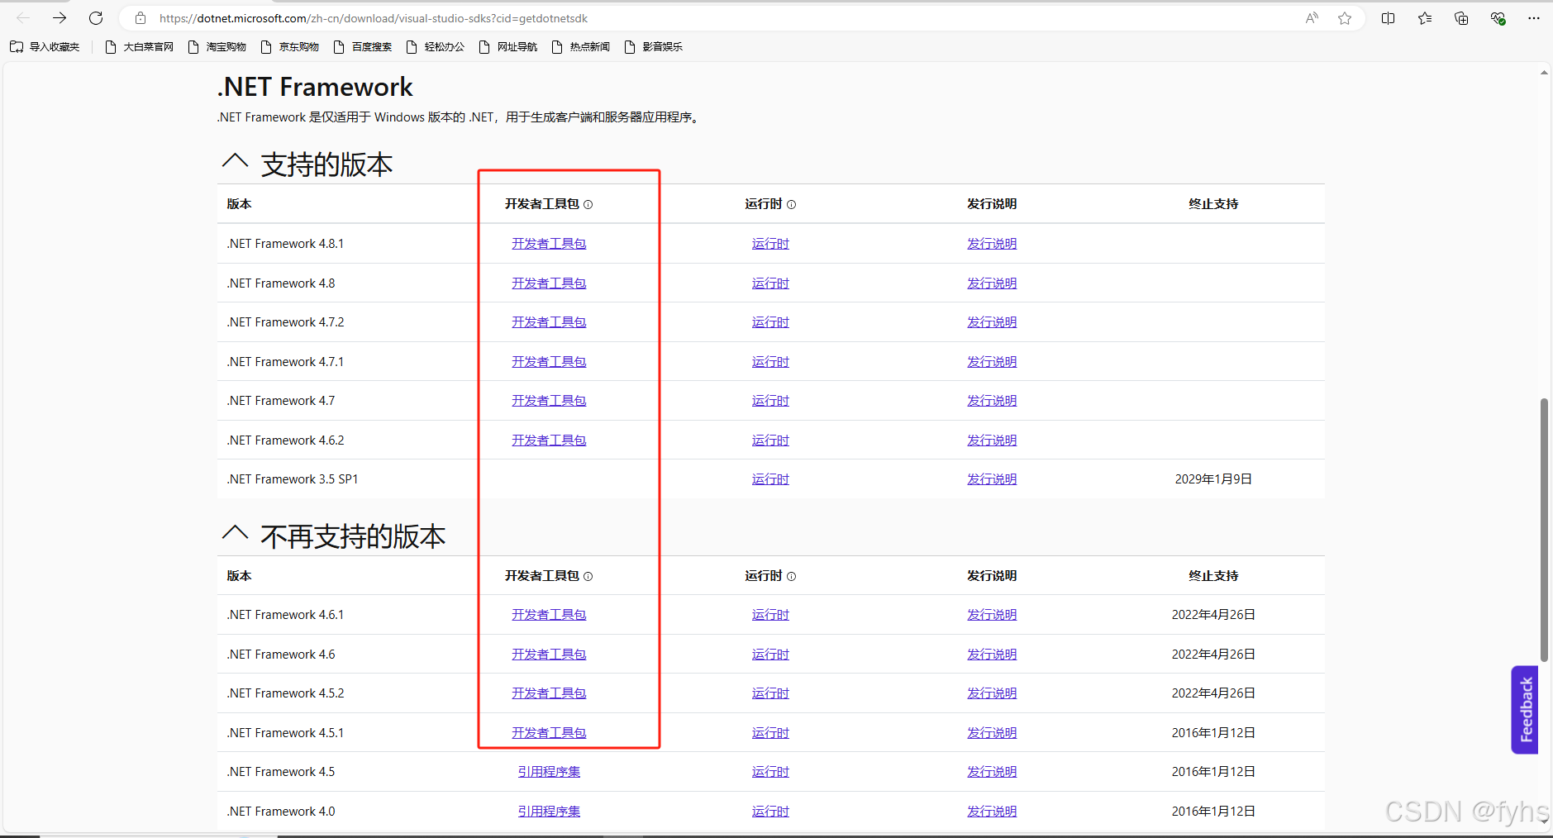Open the collections icon
This screenshot has width=1553, height=838.
pos(1461,18)
